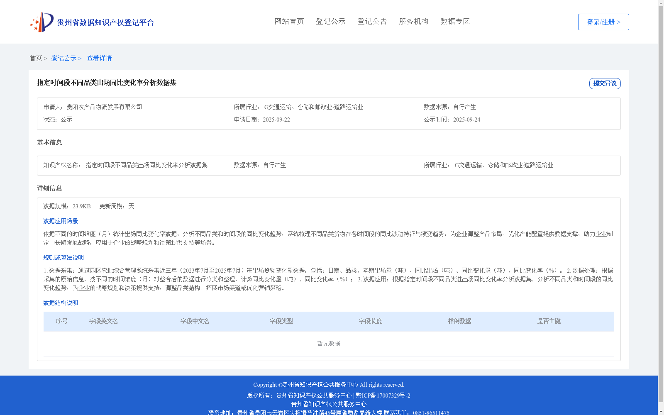Click contact phone 0851-86511475
This screenshot has height=415, width=664.
pos(431,413)
